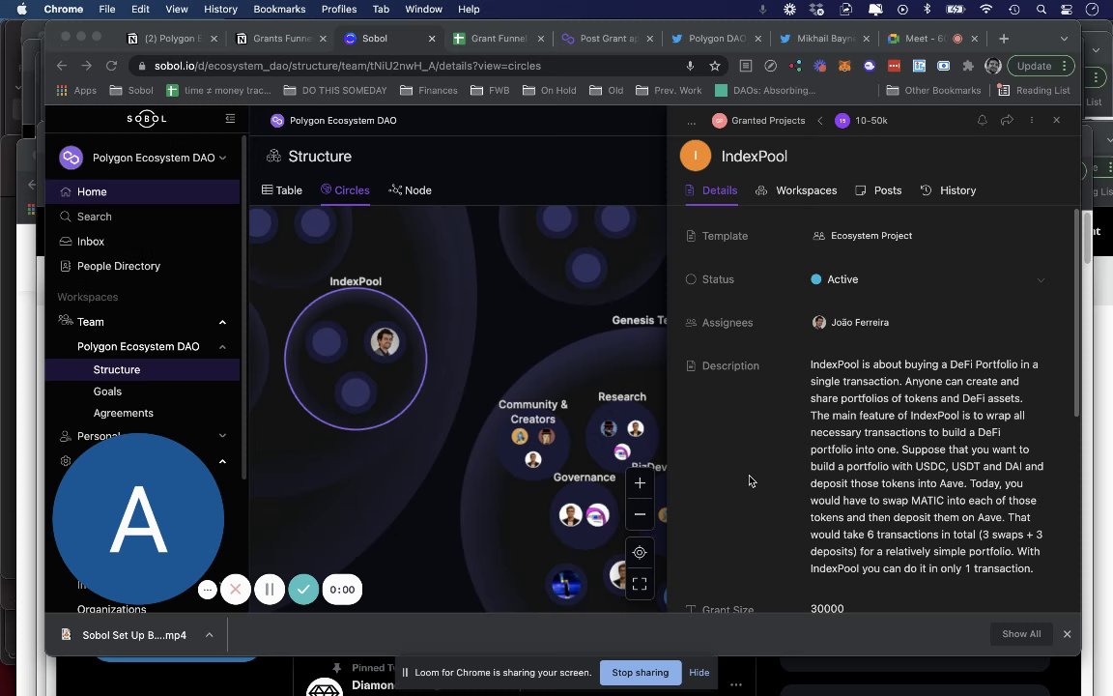Click the notifications bell in detail panel
Screen dimensions: 1113x696
(983, 120)
